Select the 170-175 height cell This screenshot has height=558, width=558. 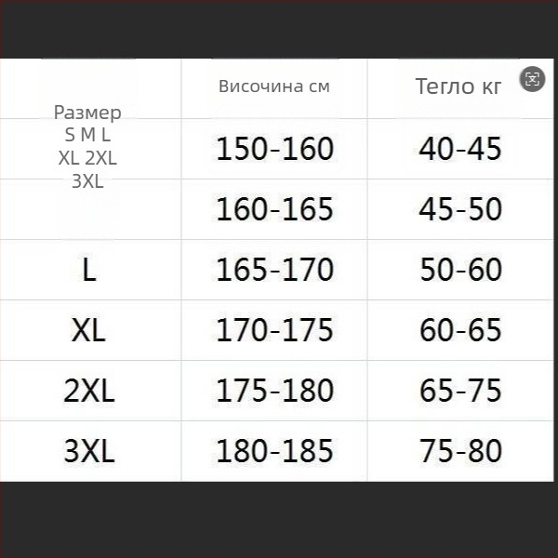tap(274, 330)
